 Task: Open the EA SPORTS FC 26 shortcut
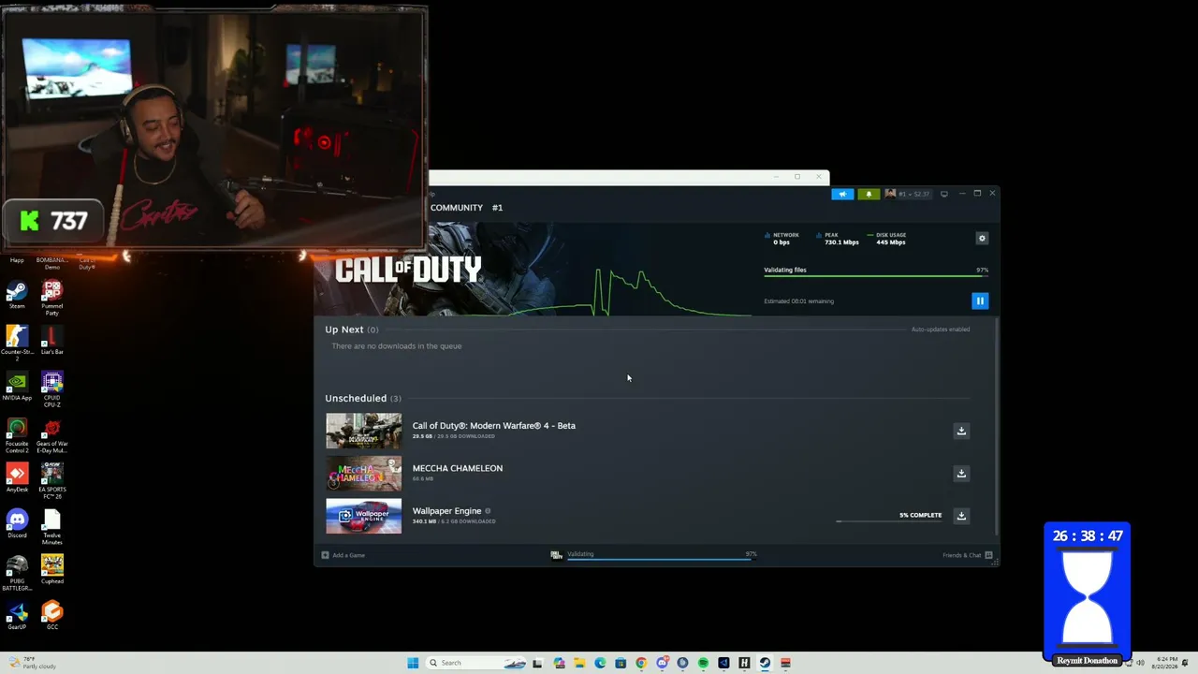[51, 481]
